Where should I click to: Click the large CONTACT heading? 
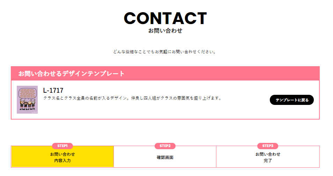tap(165, 18)
